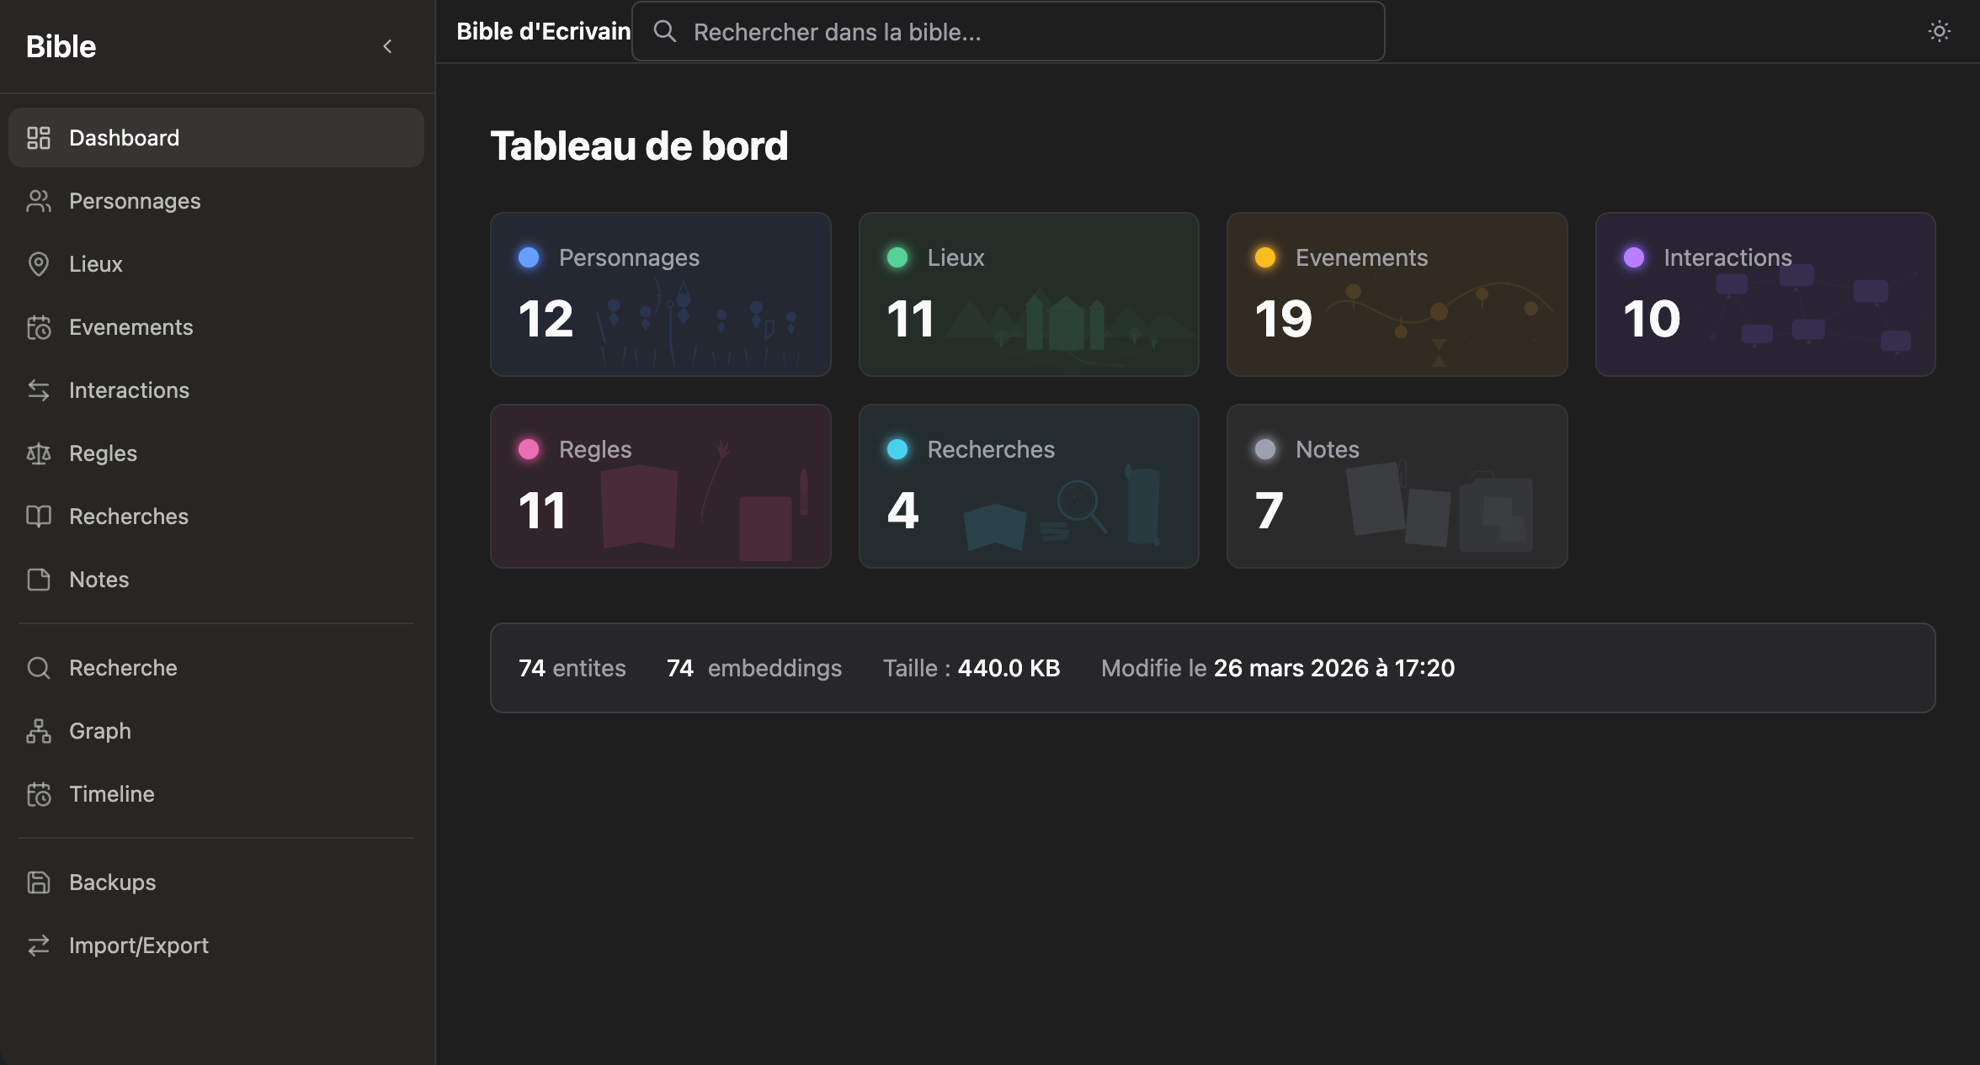Open the Interactions card showing 10

[1765, 294]
